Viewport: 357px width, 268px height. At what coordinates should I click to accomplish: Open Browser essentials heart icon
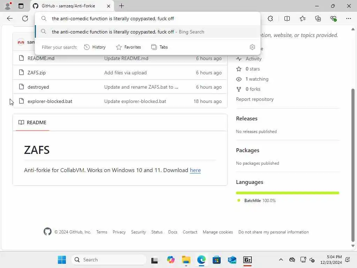[333, 18]
